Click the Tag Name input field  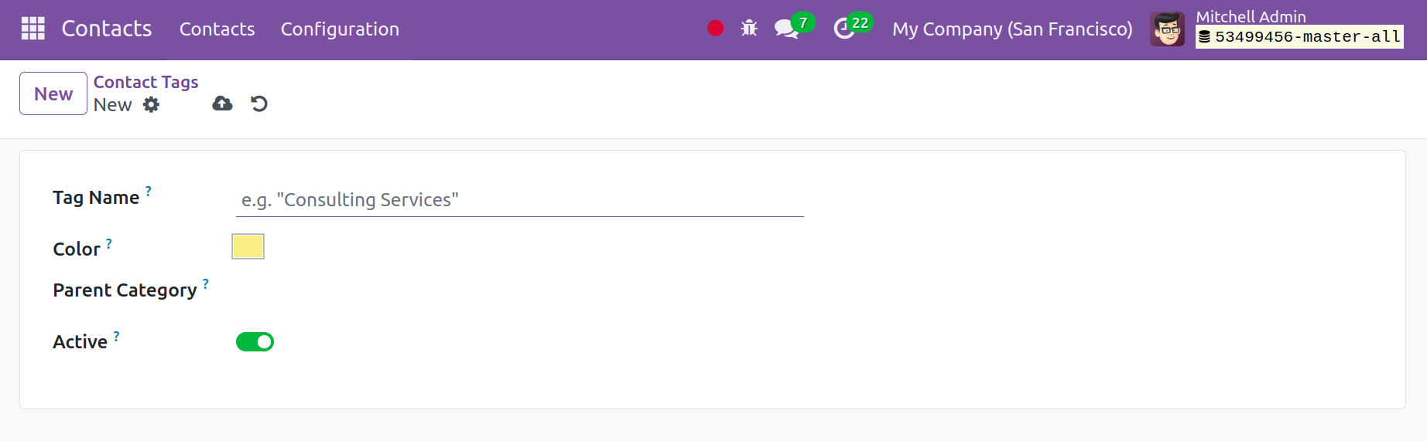tap(519, 200)
